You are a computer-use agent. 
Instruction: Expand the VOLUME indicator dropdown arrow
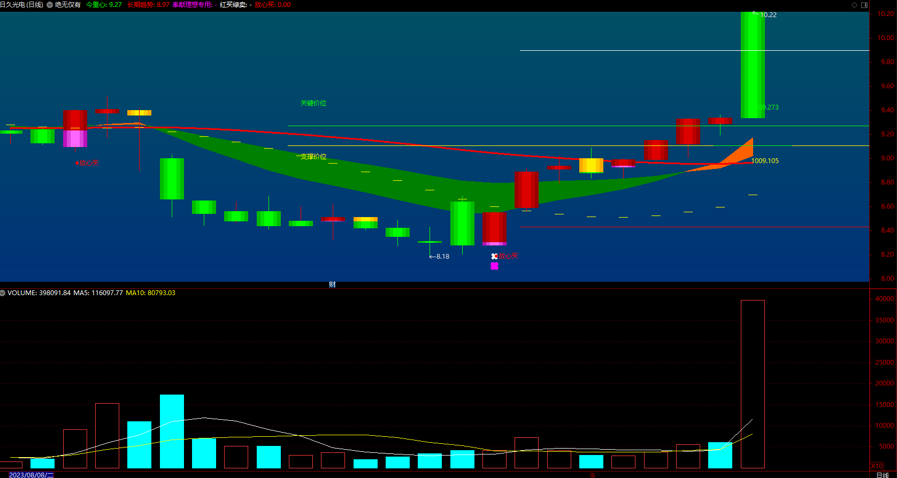coord(3,293)
